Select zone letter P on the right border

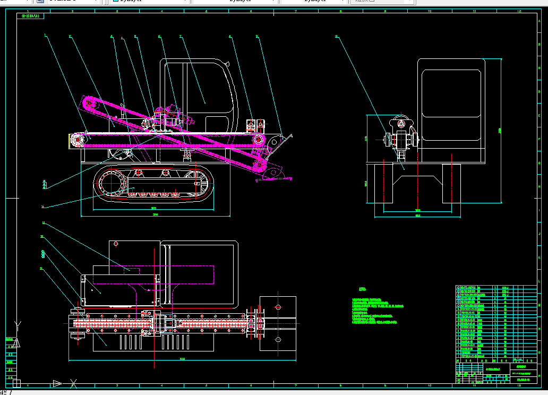pos(540,376)
